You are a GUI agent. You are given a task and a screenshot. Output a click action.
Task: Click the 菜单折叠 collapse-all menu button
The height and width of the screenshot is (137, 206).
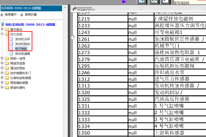31,15
